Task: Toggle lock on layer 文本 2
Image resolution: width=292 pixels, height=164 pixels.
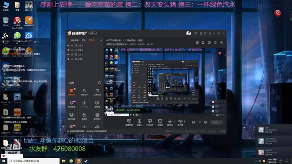Action: tap(72, 50)
